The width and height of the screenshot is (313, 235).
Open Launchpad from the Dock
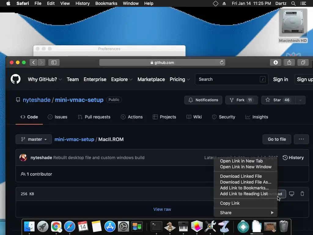point(43,226)
